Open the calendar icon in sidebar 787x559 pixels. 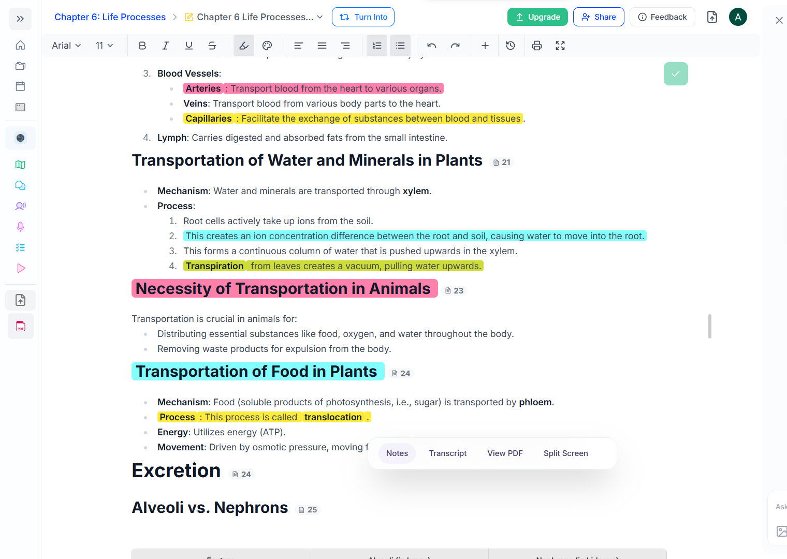(20, 86)
